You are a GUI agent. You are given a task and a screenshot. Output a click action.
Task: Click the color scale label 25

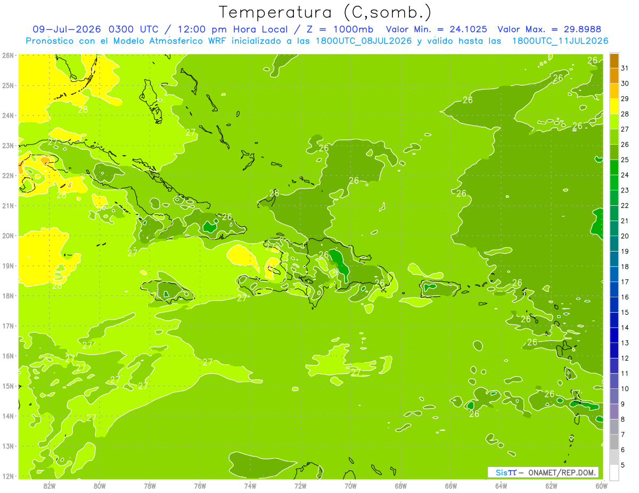pyautogui.click(x=625, y=160)
